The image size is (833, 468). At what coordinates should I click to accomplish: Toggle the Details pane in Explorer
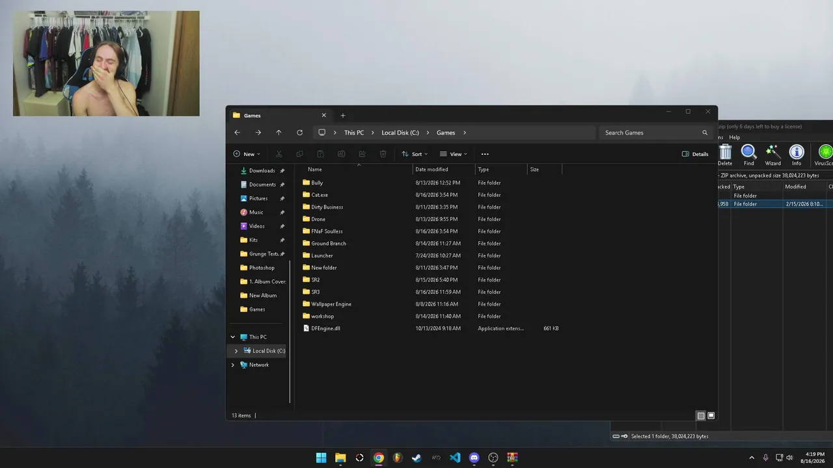click(x=695, y=154)
